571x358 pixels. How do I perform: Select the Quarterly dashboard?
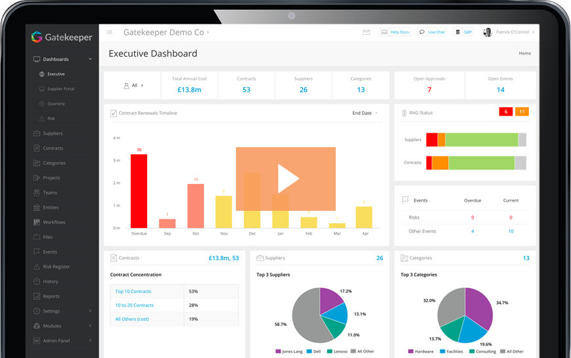pos(56,104)
